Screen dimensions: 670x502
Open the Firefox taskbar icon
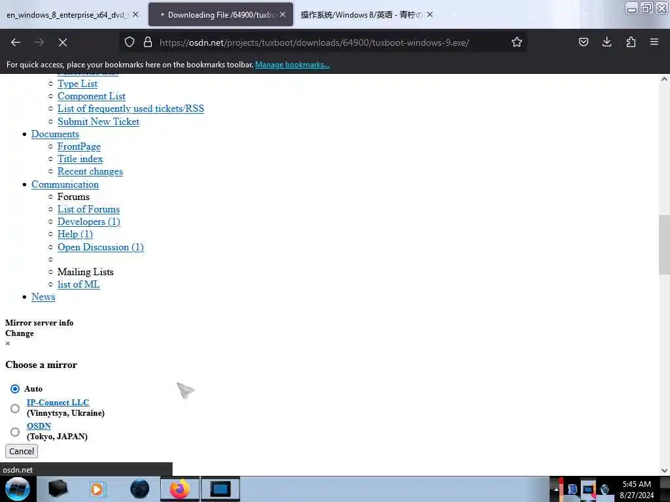tap(179, 489)
